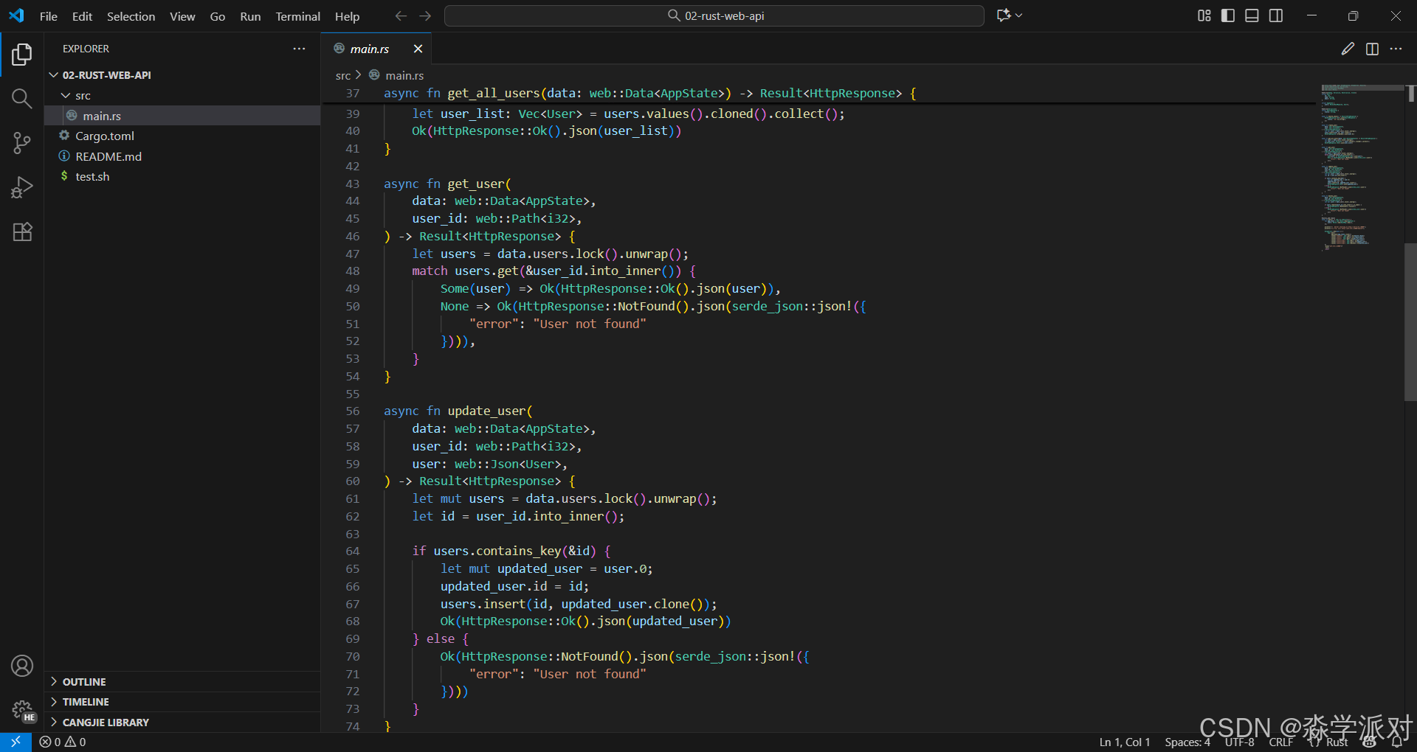1417x752 pixels.
Task: Click the EXPLORER panel title
Action: [x=86, y=49]
